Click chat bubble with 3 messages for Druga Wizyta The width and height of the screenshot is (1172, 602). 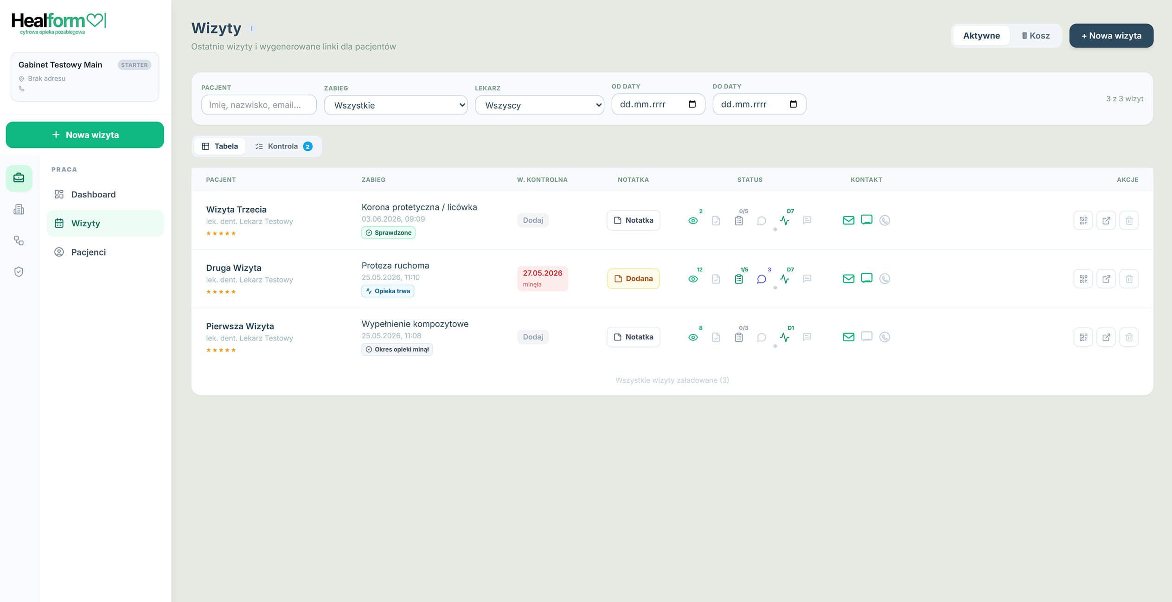pyautogui.click(x=762, y=279)
